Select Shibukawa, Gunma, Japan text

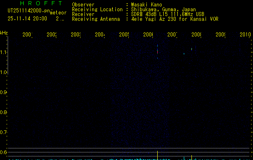point(163,10)
